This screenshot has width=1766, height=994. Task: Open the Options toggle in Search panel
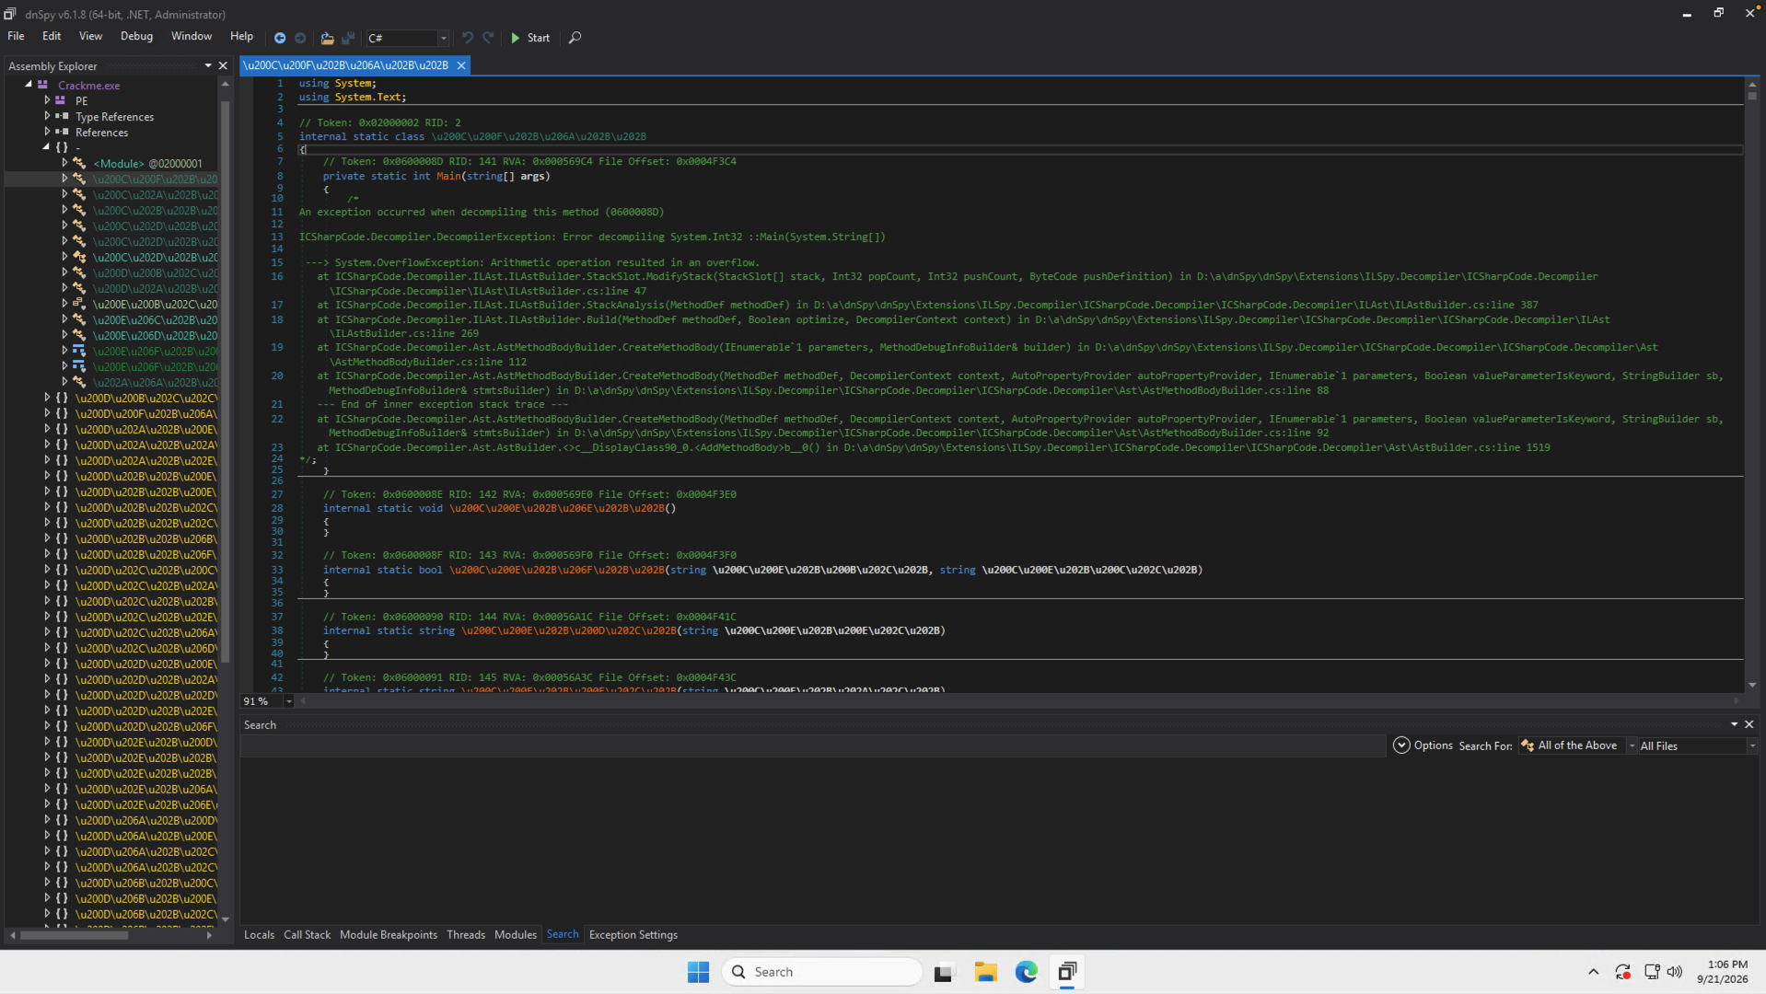[1423, 745]
